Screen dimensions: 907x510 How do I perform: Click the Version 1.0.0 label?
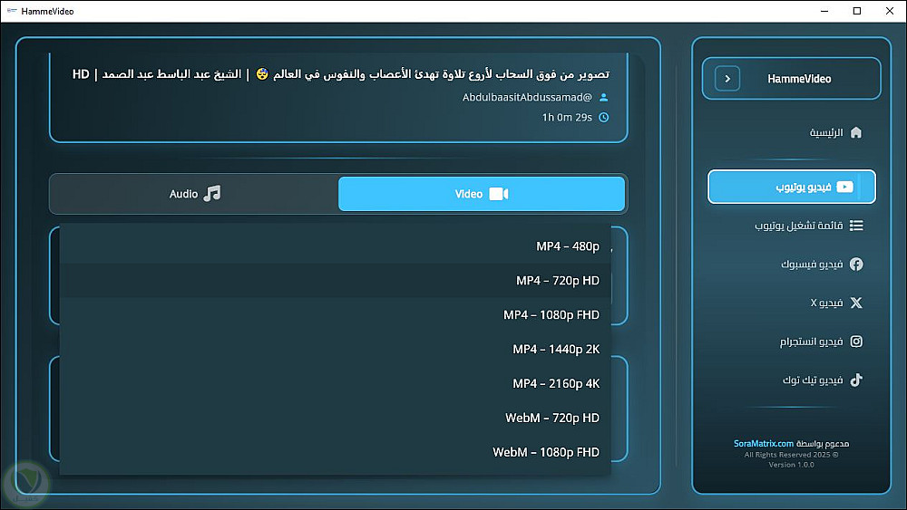[x=791, y=465]
